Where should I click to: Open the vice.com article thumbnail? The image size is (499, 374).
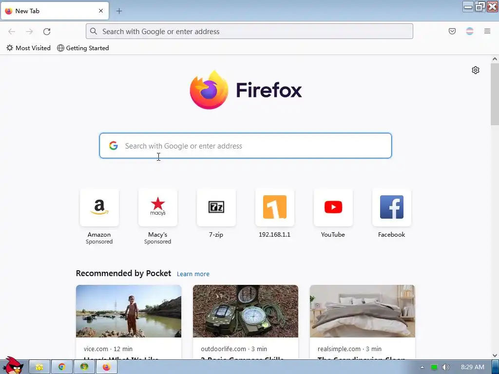(x=129, y=311)
